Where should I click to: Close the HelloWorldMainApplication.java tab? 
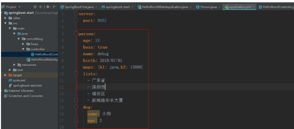190,7
